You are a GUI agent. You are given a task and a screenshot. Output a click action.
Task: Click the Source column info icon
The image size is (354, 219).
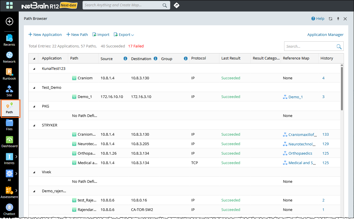(125, 59)
